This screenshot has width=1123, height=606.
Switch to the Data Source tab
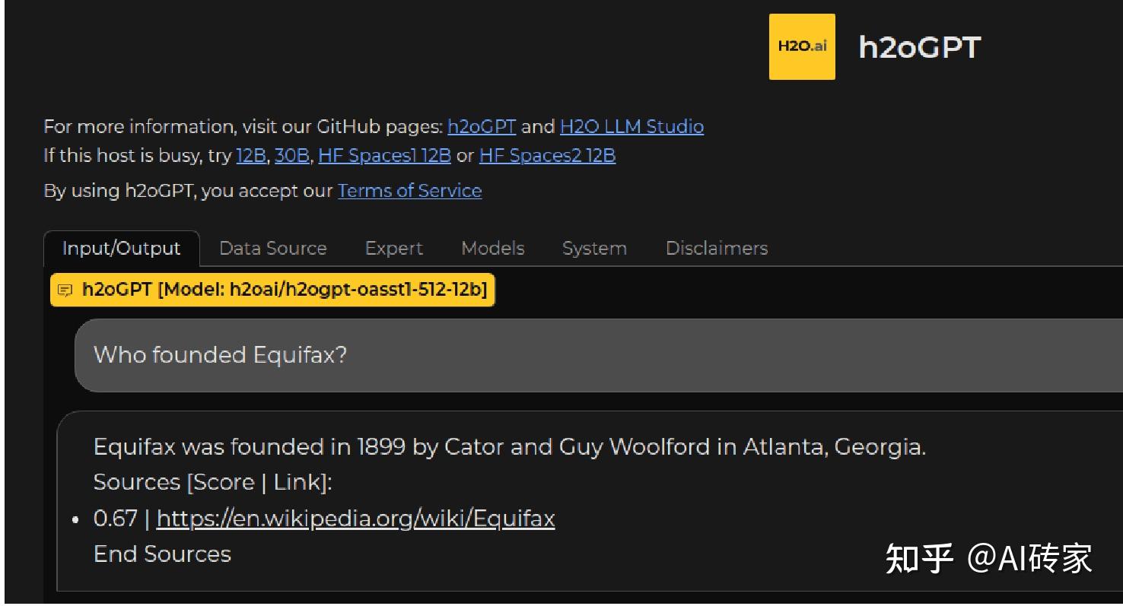tap(272, 249)
